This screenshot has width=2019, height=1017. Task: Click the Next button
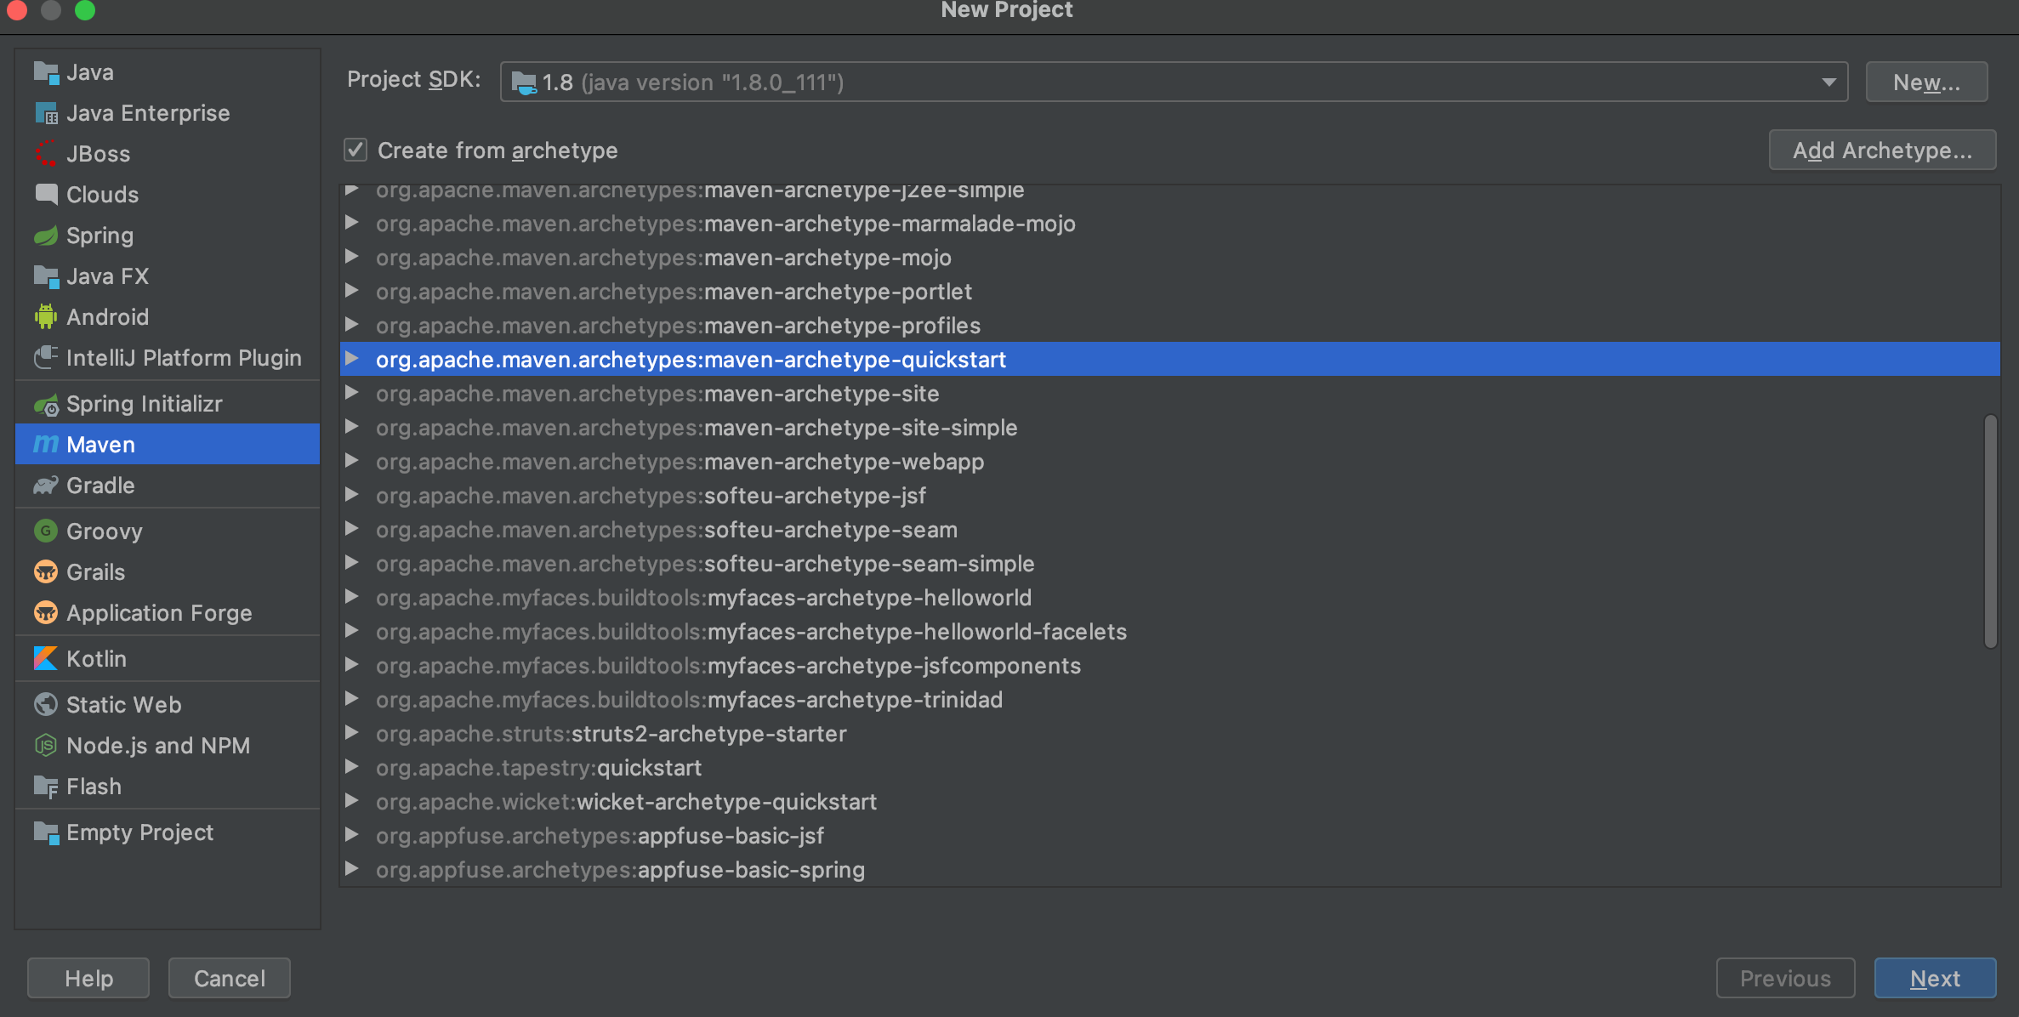(x=1934, y=978)
